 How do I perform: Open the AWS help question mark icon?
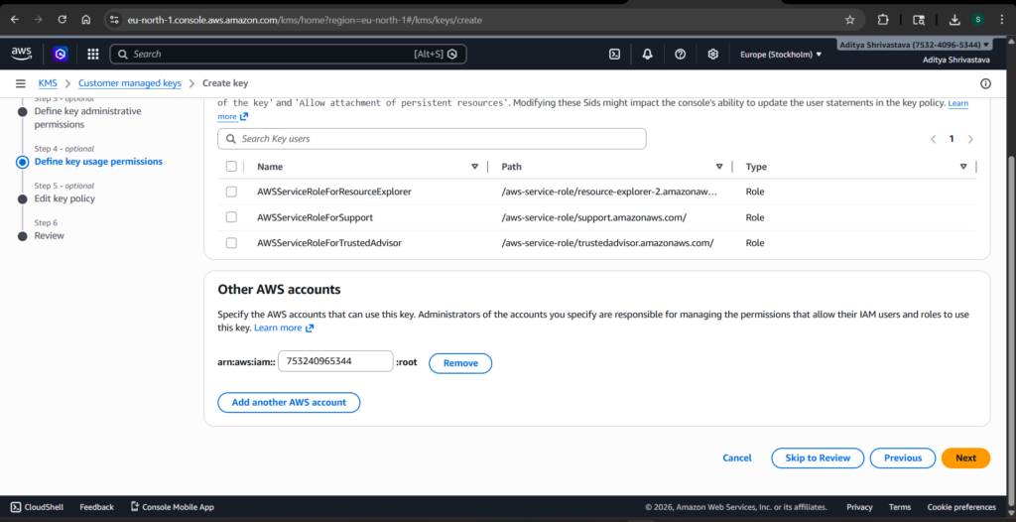pos(680,55)
